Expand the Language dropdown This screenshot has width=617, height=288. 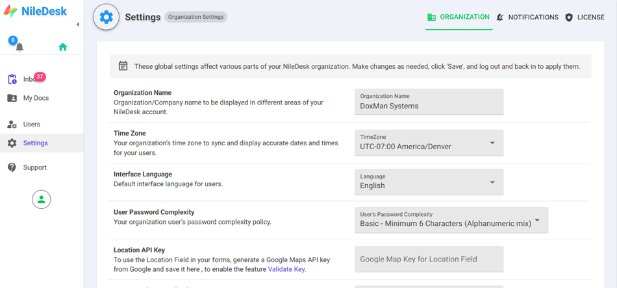(429, 181)
